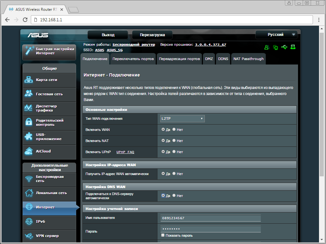Click the Пароль password field
The height and width of the screenshot is (244, 326).
point(211,229)
